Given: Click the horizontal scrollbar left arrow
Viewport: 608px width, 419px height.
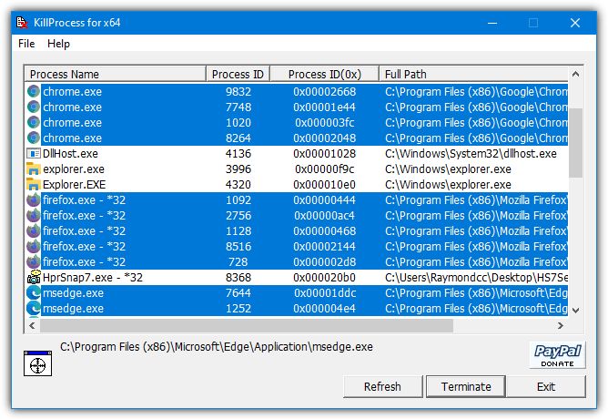Looking at the screenshot, I should (x=32, y=325).
